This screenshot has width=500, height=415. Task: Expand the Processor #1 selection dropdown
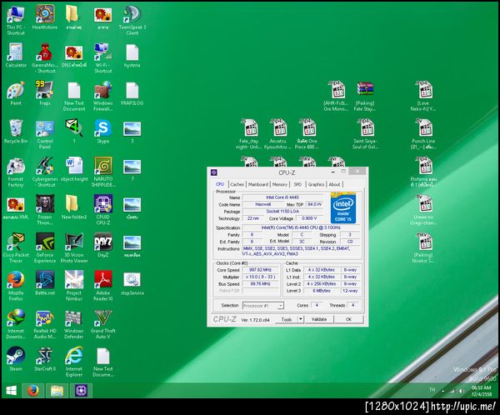coord(280,306)
